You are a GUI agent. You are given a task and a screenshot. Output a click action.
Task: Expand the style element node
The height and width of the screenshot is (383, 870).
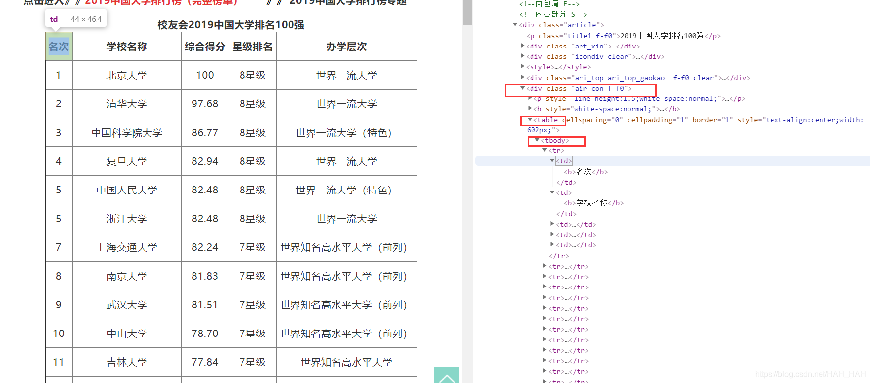coord(523,66)
